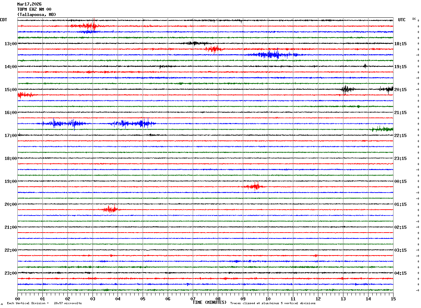The width and height of the screenshot is (421, 308).
Task: Click minute 01 on the bottom axis
Action: (x=43, y=299)
